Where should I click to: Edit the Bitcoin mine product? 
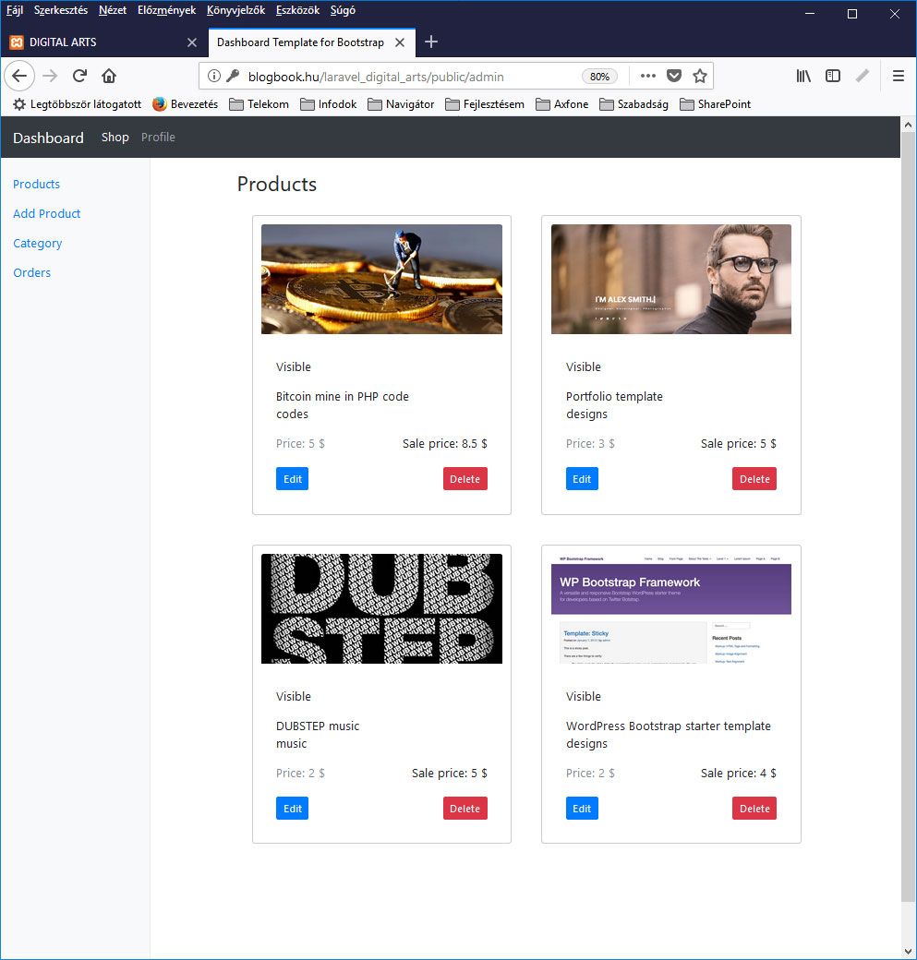(x=292, y=479)
